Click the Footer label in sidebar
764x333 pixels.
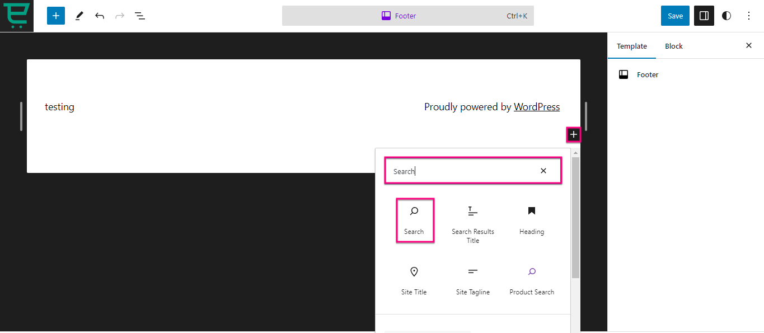648,74
